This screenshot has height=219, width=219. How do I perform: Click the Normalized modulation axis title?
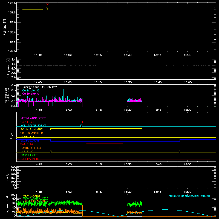[x=7, y=96]
